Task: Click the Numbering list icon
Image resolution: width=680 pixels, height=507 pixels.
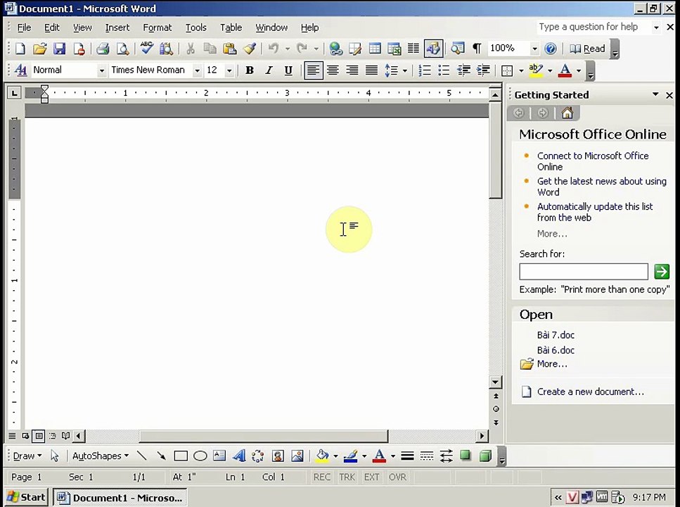Action: point(425,70)
